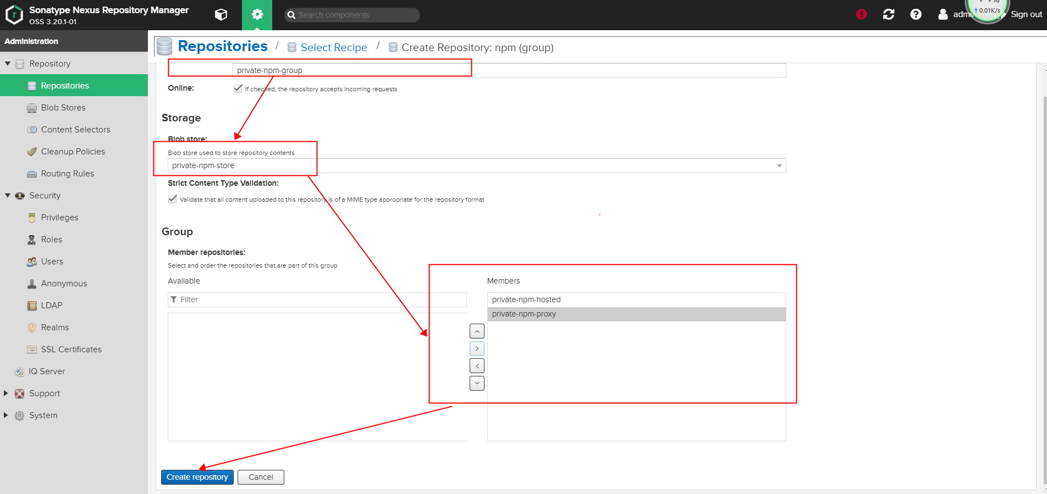Select private-npm-proxy in Members list
The height and width of the screenshot is (494, 1047).
tap(637, 314)
